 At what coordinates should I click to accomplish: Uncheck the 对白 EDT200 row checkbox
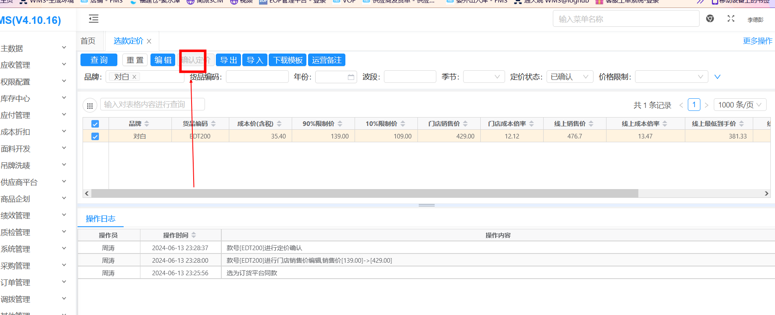pos(95,136)
